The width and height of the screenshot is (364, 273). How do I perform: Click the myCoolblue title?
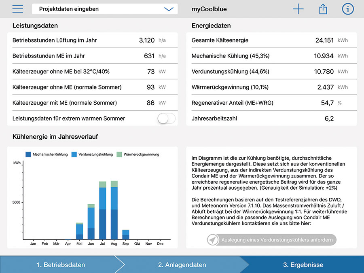click(x=209, y=9)
